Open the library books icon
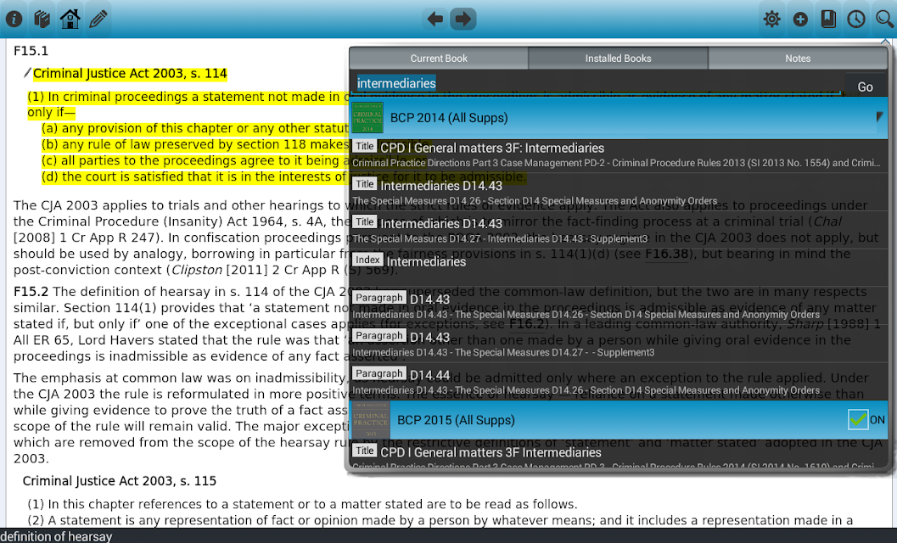This screenshot has height=543, width=897. (x=42, y=19)
